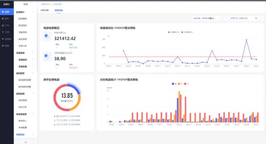Screen dimensions: 266x144
Task: Open the 空调 module in the dark sidebar
Action: 7,32
